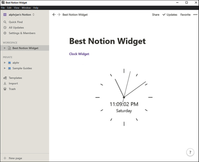Viewport: 199px width, 162px height.
Task: Click the All Updates clock icon
Action: pyautogui.click(x=5, y=27)
